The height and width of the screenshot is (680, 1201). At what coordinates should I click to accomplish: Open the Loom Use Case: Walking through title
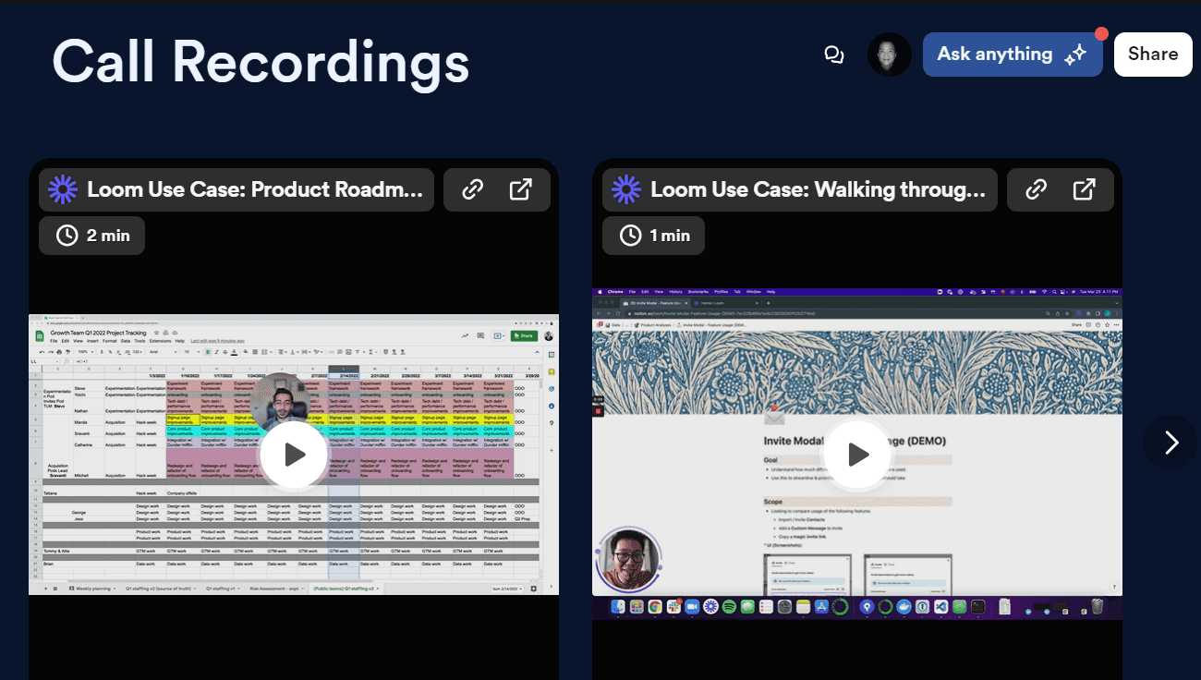[818, 190]
